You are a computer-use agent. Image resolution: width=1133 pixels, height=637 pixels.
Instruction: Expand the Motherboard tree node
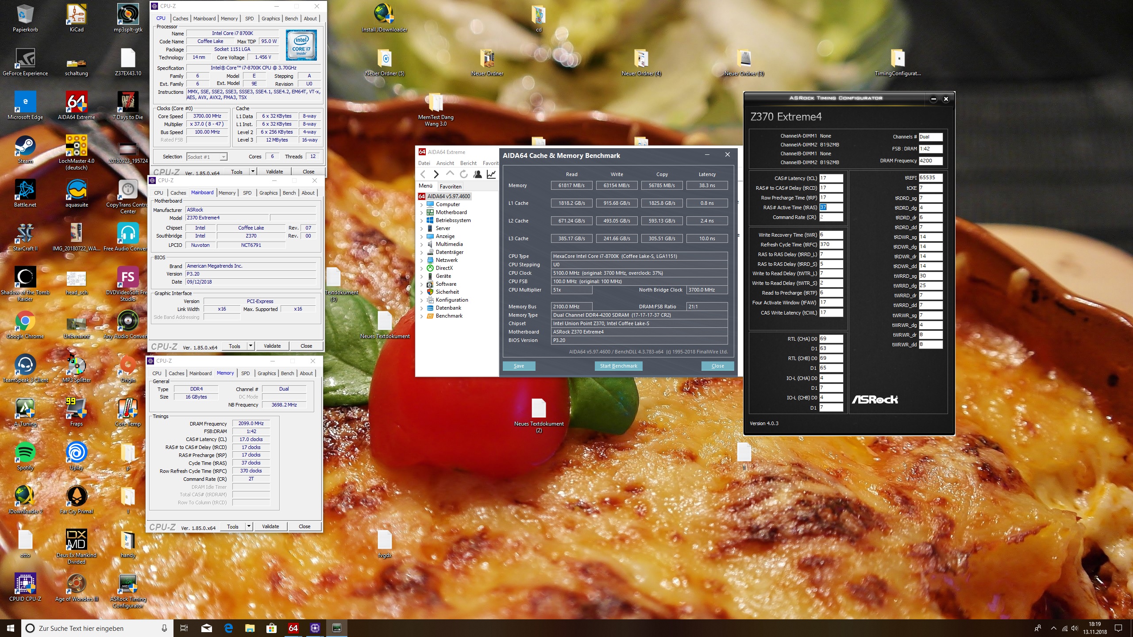421,212
